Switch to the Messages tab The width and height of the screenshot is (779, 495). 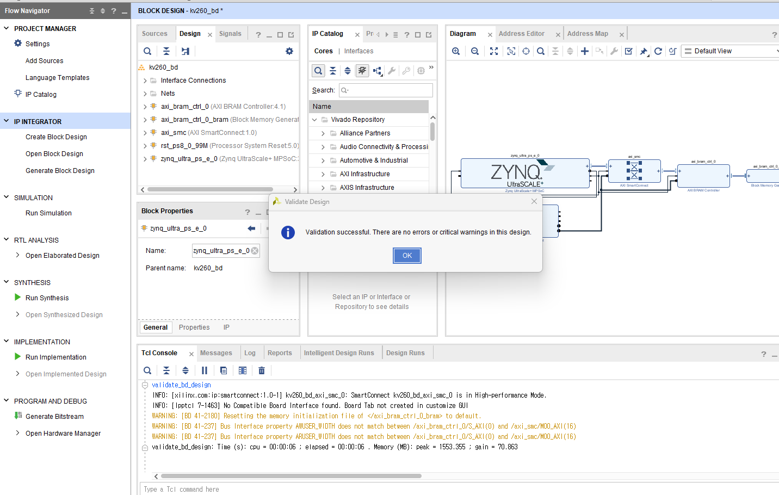click(216, 353)
